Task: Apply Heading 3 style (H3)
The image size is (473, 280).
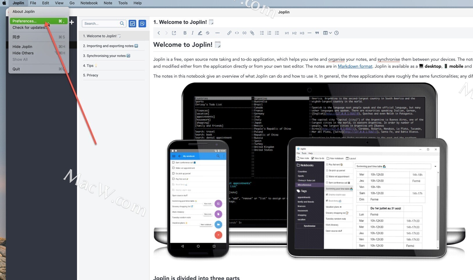Action: tap(302, 33)
